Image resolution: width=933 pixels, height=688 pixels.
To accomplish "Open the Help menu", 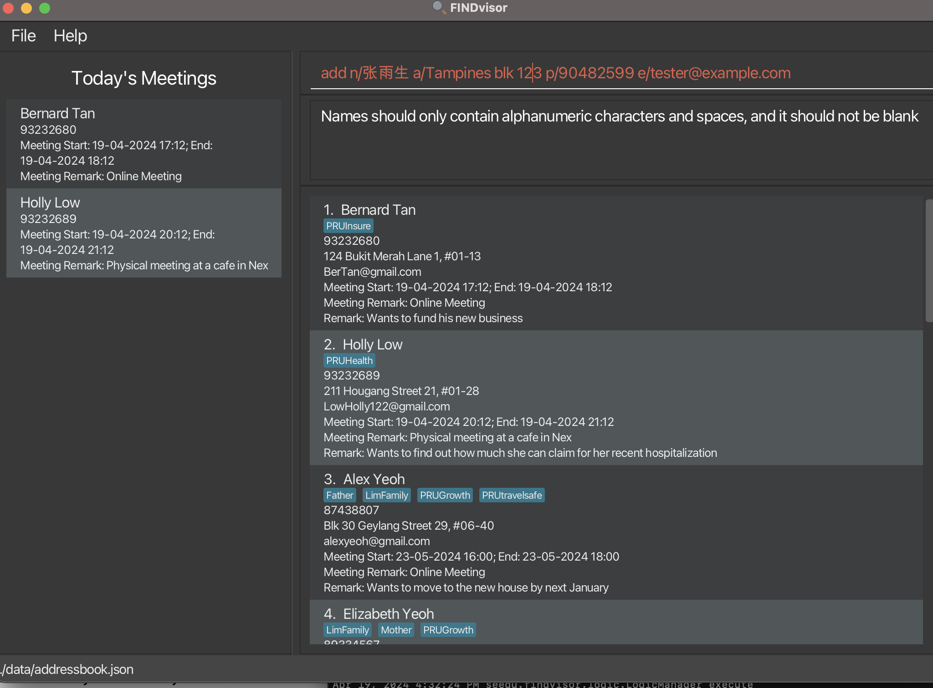I will [70, 35].
